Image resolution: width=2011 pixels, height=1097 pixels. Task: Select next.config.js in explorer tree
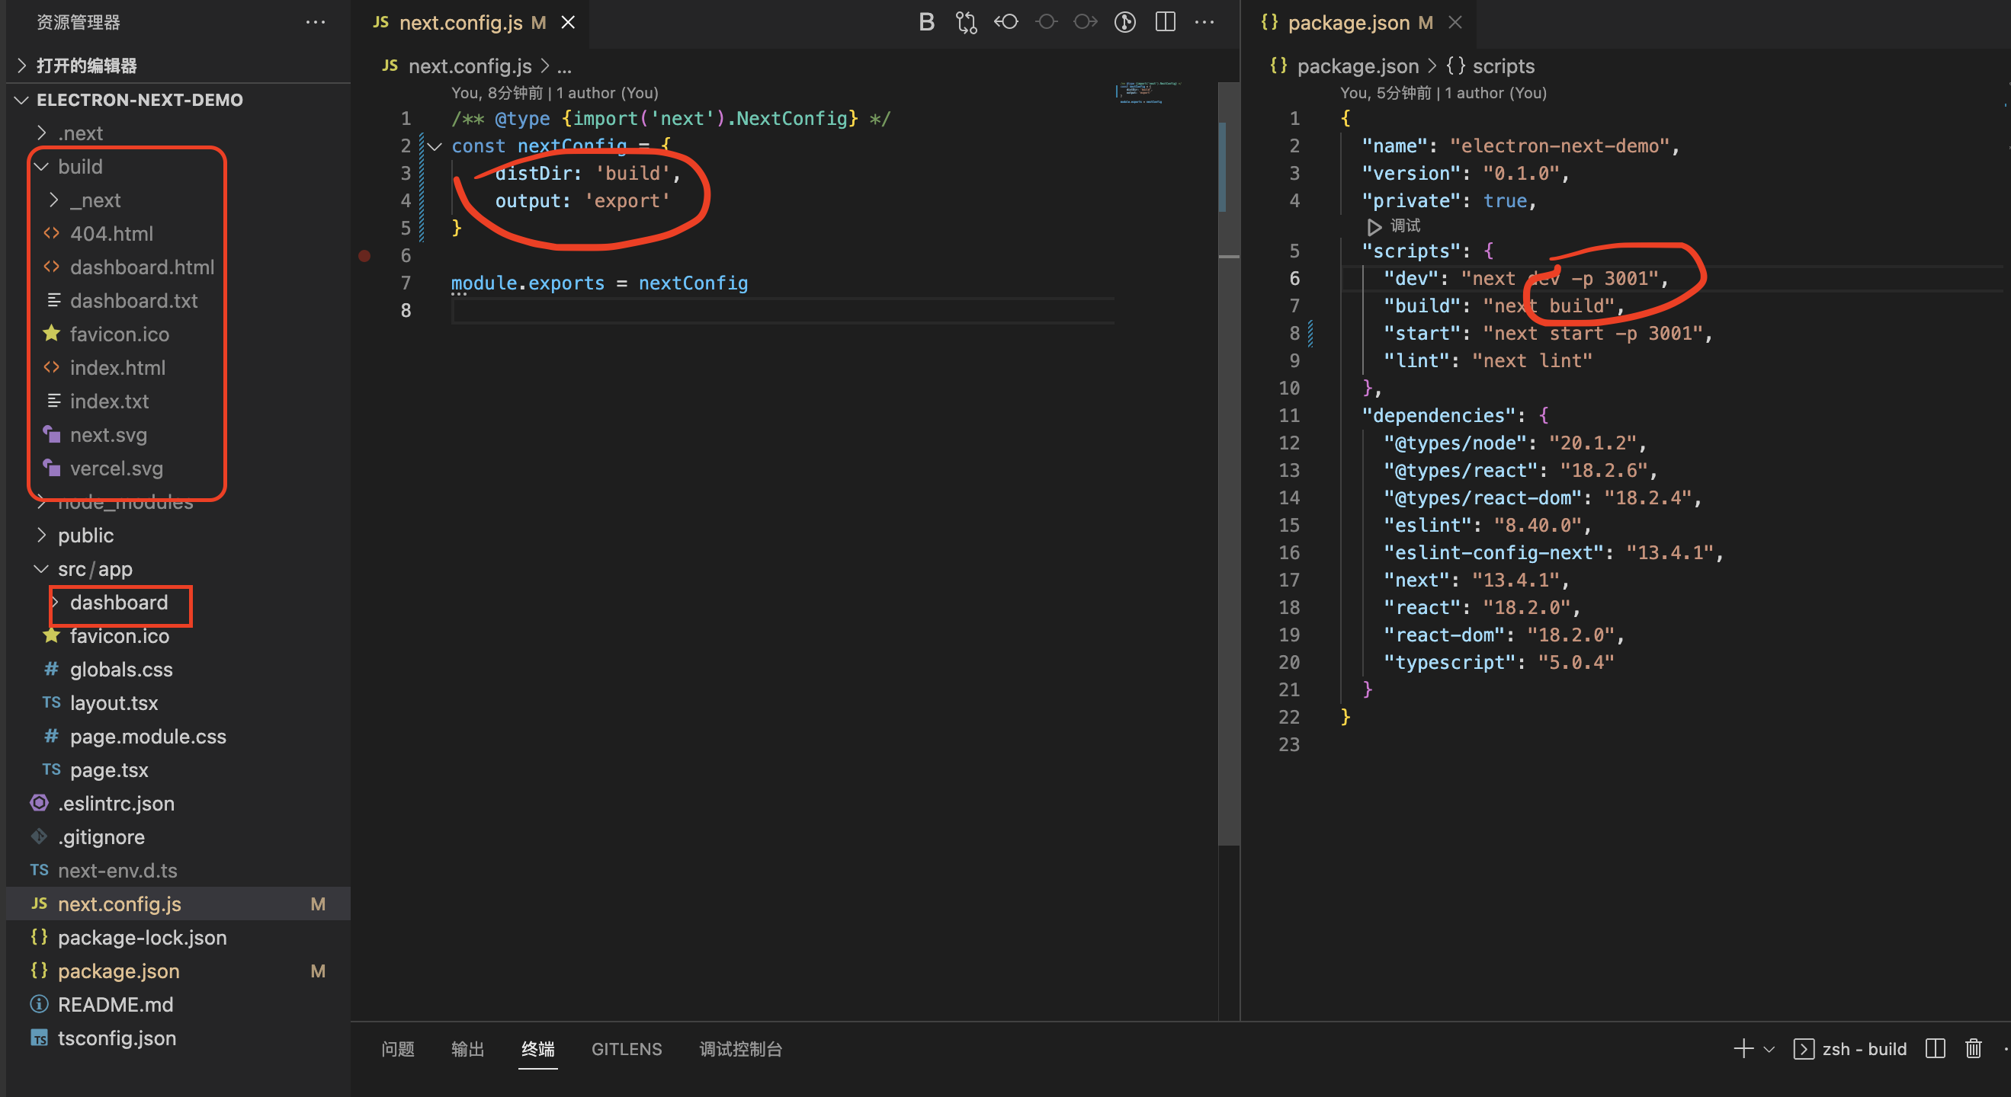point(178,904)
